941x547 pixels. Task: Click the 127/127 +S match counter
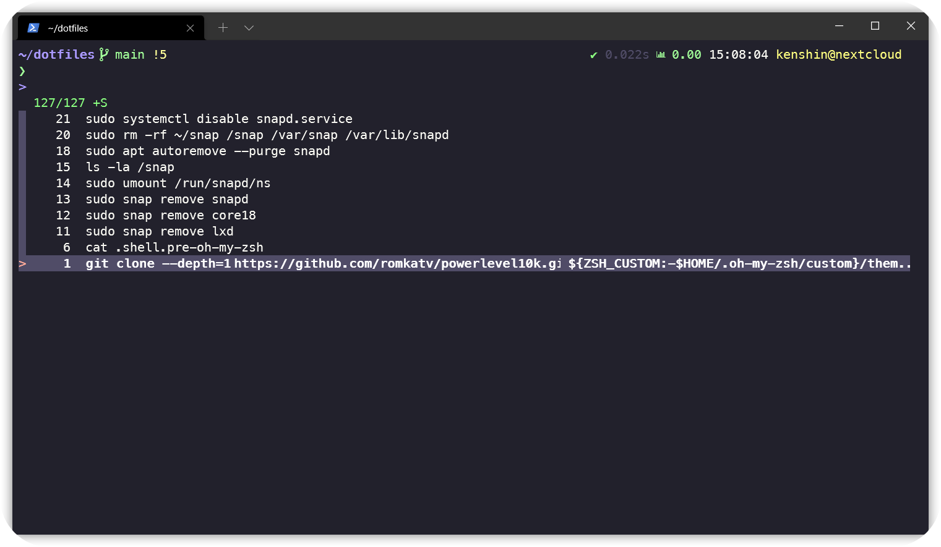71,103
